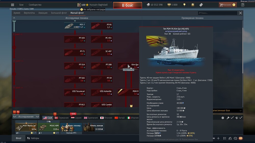The height and width of the screenshot is (143, 255).
Task: Select the Малый флот tab
Action: coord(77,13)
